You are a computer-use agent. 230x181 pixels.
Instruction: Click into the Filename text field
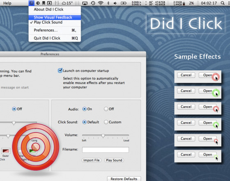pos(106,150)
